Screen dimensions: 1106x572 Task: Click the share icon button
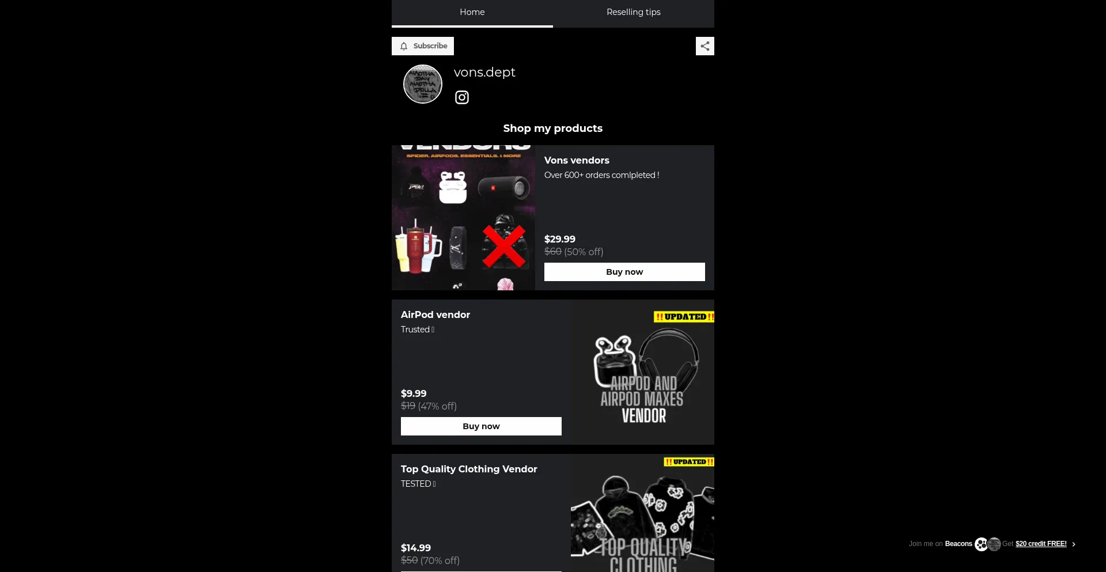pos(704,46)
